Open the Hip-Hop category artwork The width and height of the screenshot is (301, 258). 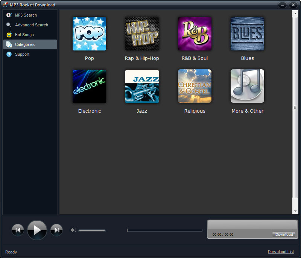click(142, 34)
